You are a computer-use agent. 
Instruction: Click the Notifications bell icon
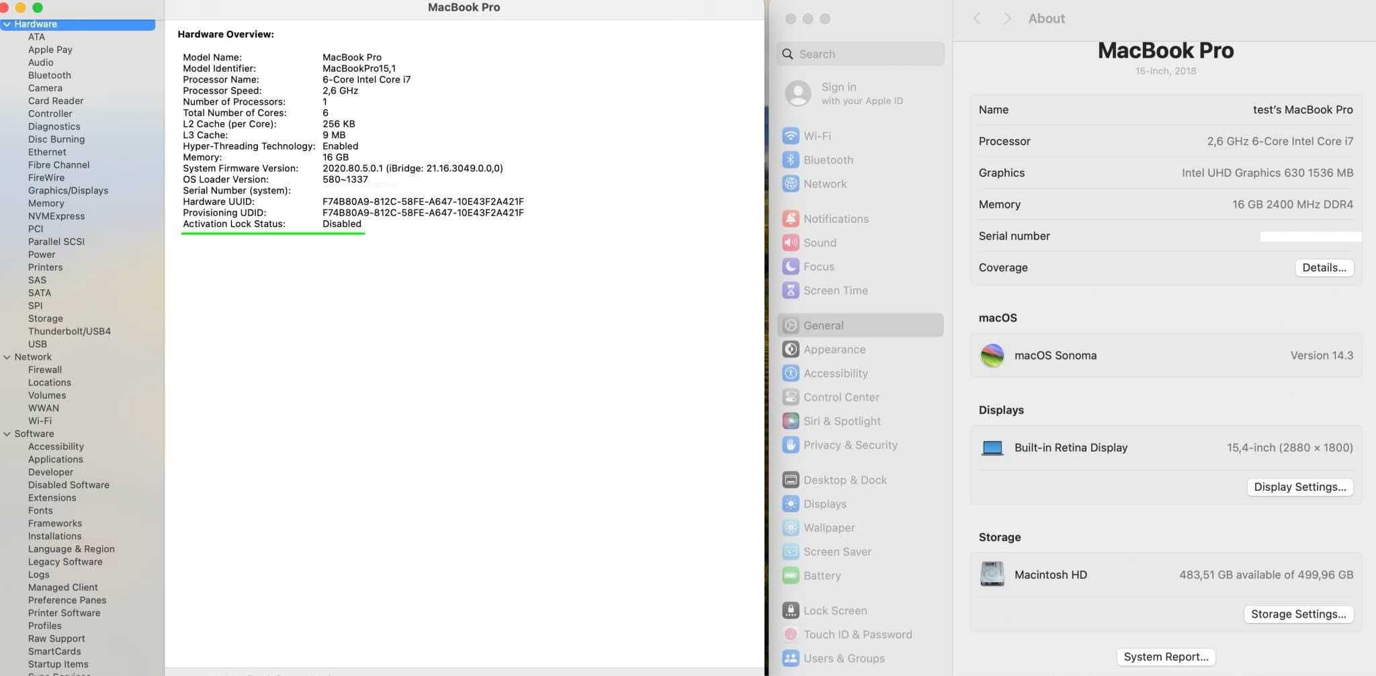[x=791, y=219]
